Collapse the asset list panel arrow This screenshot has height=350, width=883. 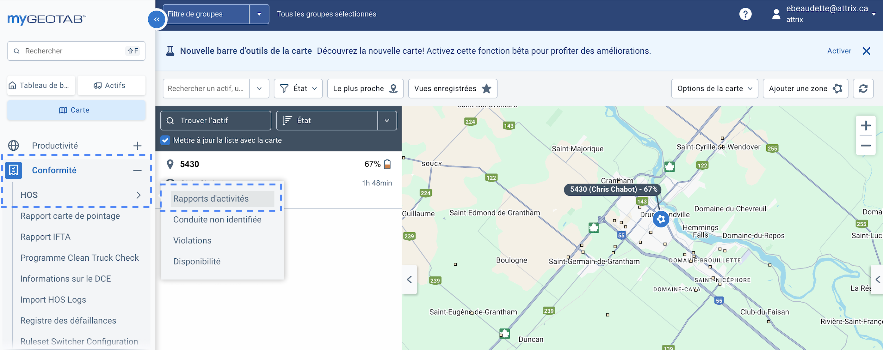tap(409, 280)
